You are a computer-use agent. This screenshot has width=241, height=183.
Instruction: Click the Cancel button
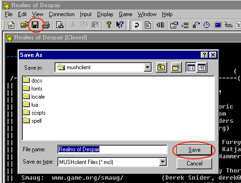[x=194, y=164]
